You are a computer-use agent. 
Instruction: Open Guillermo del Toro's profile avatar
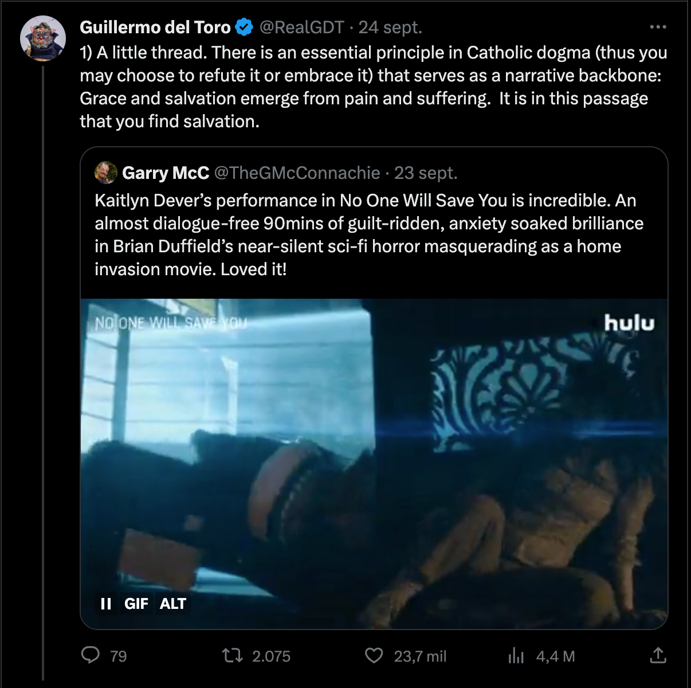point(43,38)
